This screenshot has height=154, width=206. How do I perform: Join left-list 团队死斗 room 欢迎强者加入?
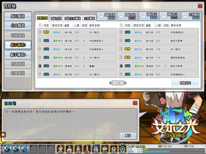coord(77,41)
